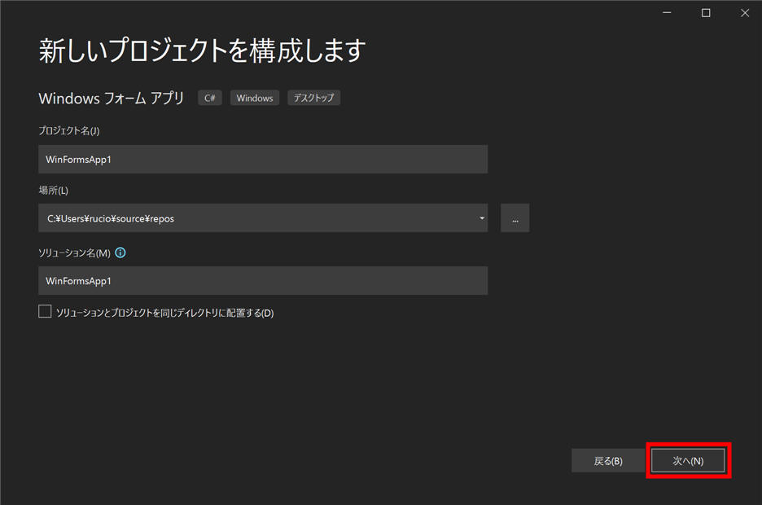The height and width of the screenshot is (505, 762).
Task: Close the project configuration window
Action: 745,13
